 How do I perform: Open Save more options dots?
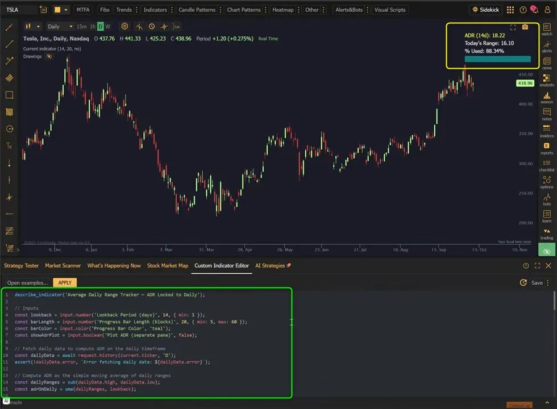coord(548,283)
